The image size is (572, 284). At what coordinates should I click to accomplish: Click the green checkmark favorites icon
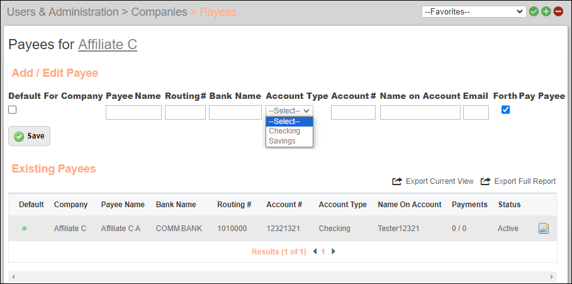[x=534, y=11]
